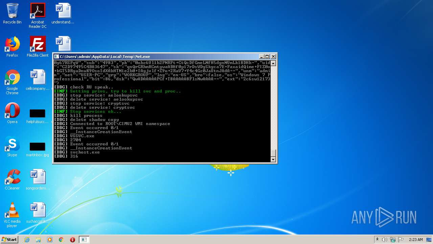Open the console window system menu icon
This screenshot has width=433, height=244.
click(x=57, y=57)
